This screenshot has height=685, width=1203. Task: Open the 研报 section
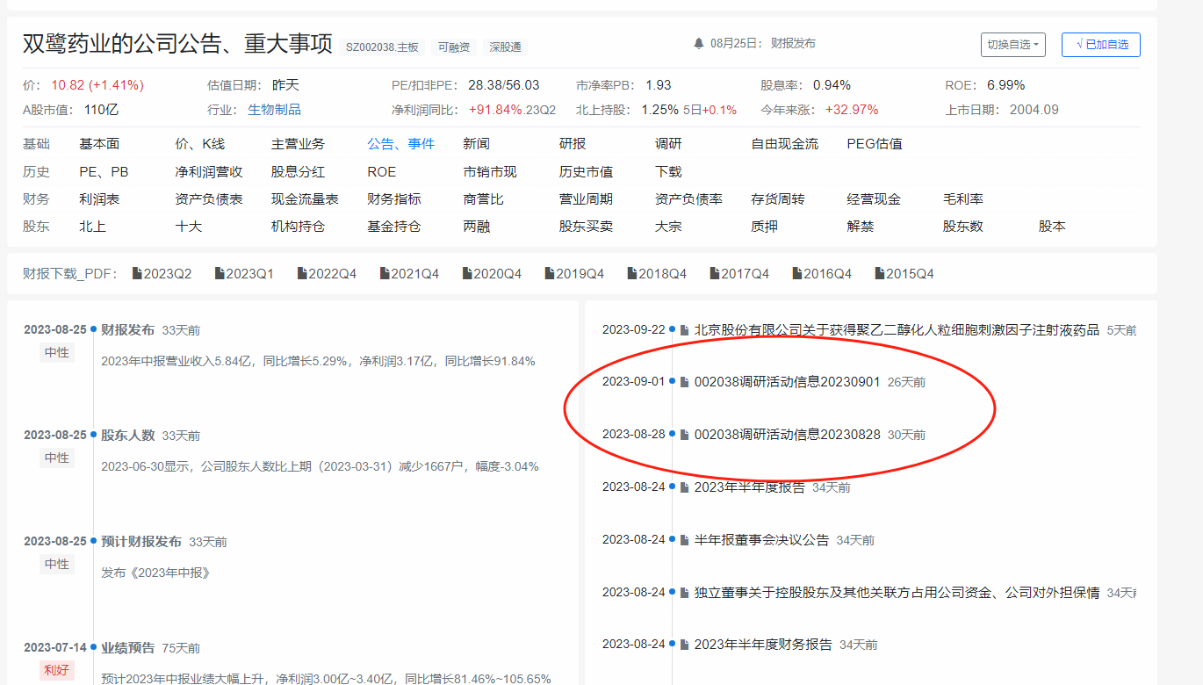pyautogui.click(x=573, y=144)
